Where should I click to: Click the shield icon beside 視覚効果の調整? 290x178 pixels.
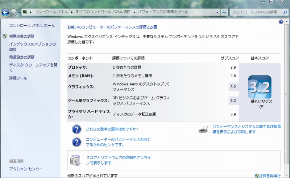pos(5,36)
